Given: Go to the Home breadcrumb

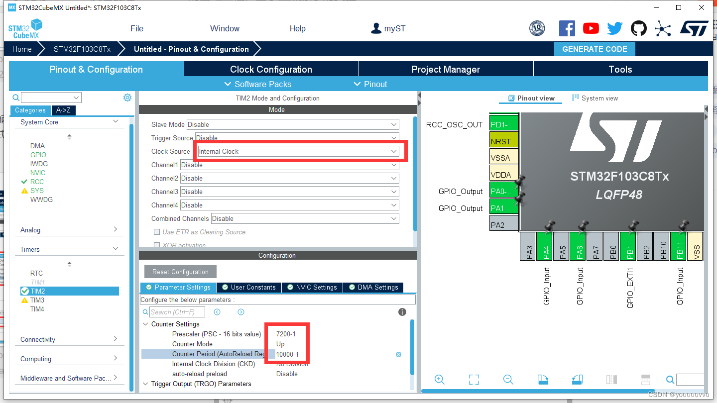Looking at the screenshot, I should 22,49.
